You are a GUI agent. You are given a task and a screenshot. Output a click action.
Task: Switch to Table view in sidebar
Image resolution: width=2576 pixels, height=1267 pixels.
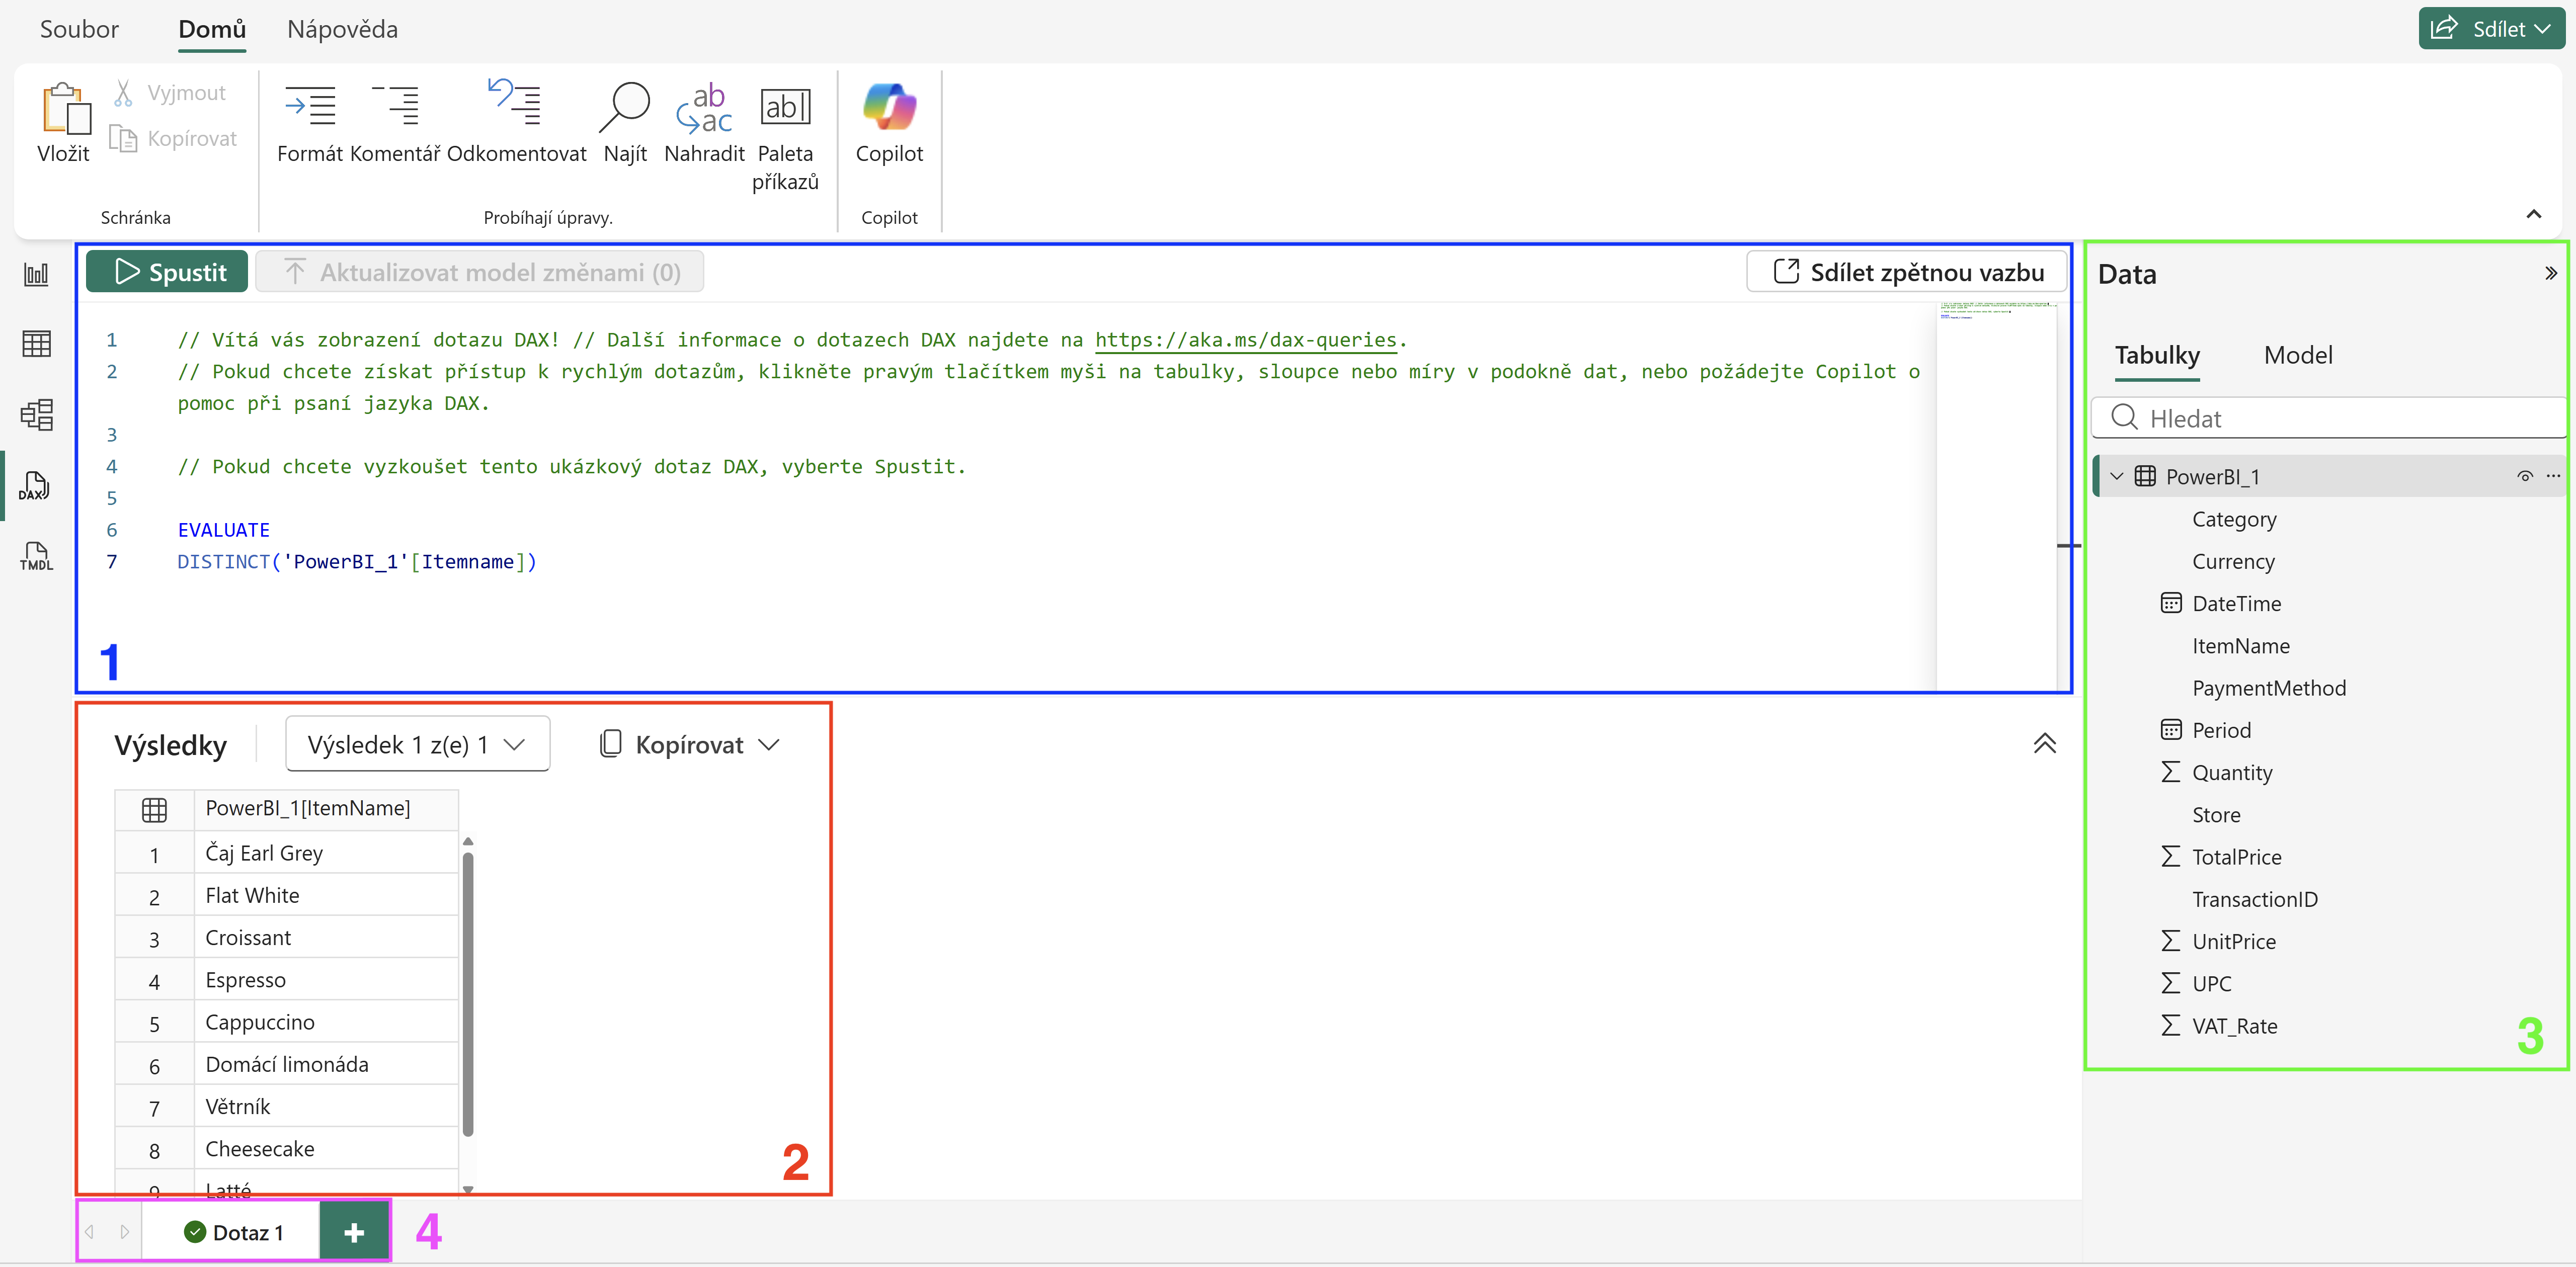pyautogui.click(x=36, y=344)
